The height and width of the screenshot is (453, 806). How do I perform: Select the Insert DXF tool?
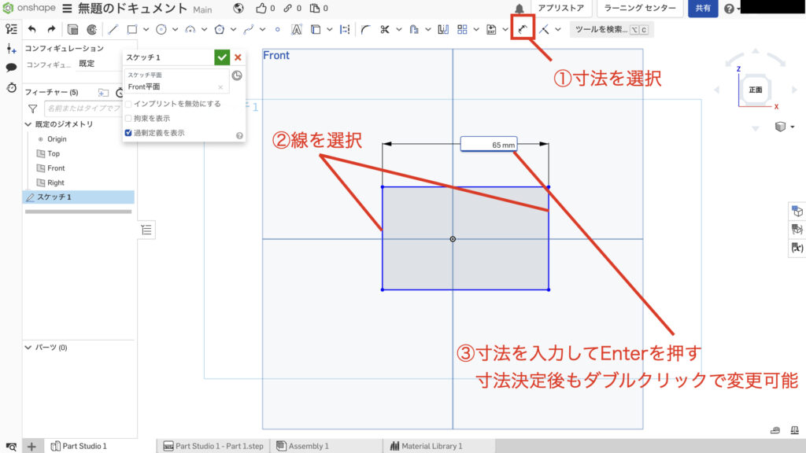[491, 29]
